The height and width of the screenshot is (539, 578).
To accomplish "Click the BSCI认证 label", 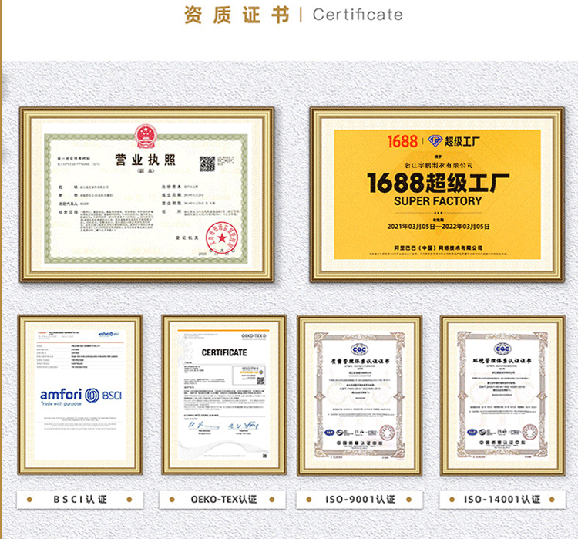I will pos(80,500).
